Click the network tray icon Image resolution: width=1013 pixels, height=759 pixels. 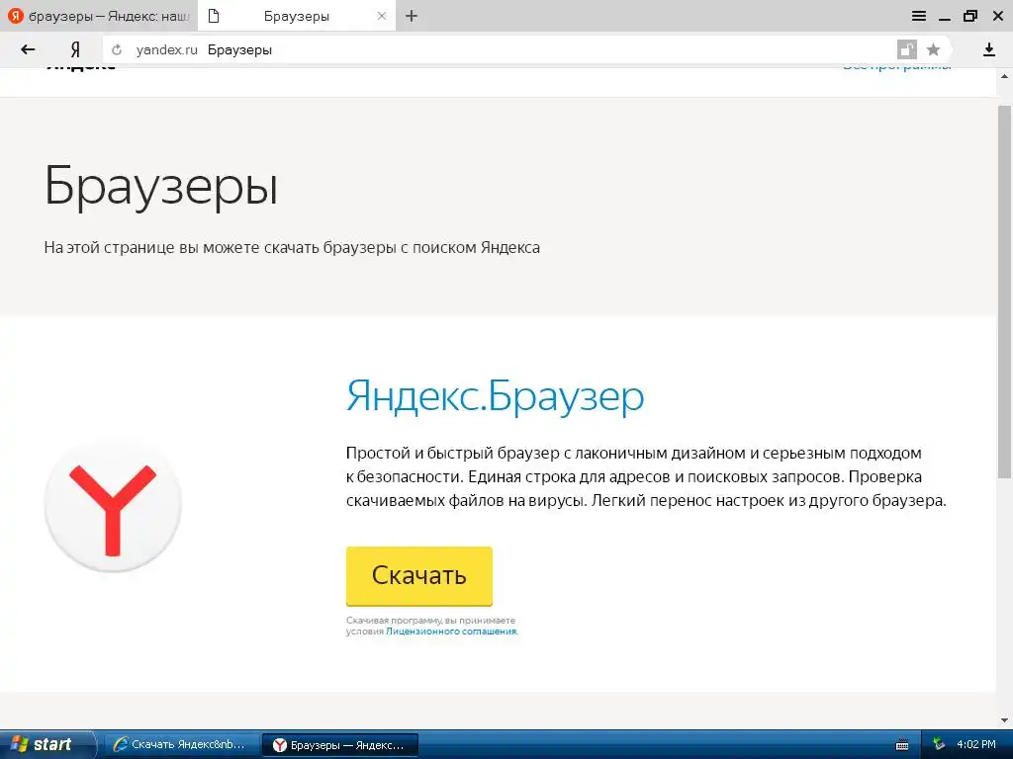point(939,745)
